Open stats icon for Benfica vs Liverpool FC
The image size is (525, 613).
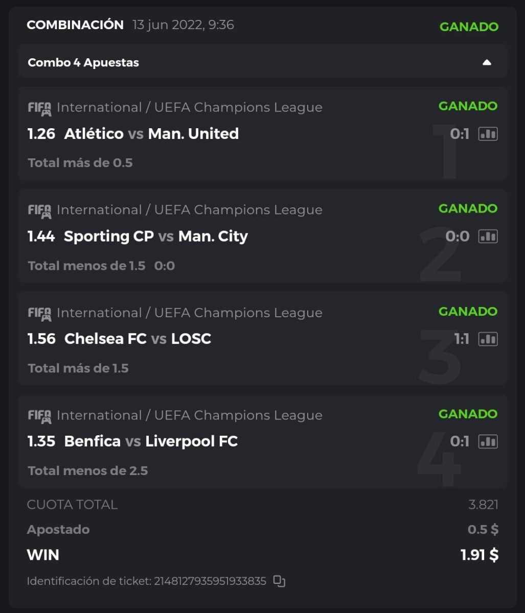(488, 441)
